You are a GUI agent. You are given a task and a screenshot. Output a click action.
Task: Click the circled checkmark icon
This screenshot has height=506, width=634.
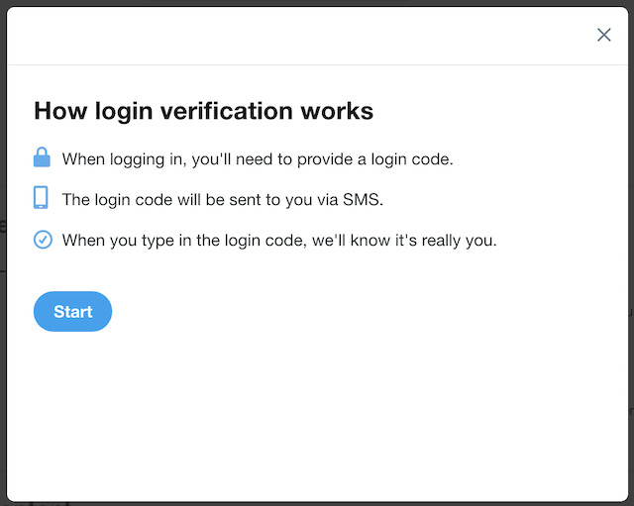pos(42,240)
